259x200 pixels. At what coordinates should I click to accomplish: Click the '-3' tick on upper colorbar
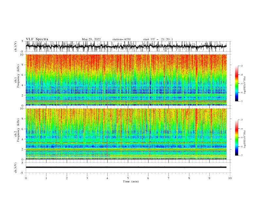pyautogui.click(x=241, y=66)
